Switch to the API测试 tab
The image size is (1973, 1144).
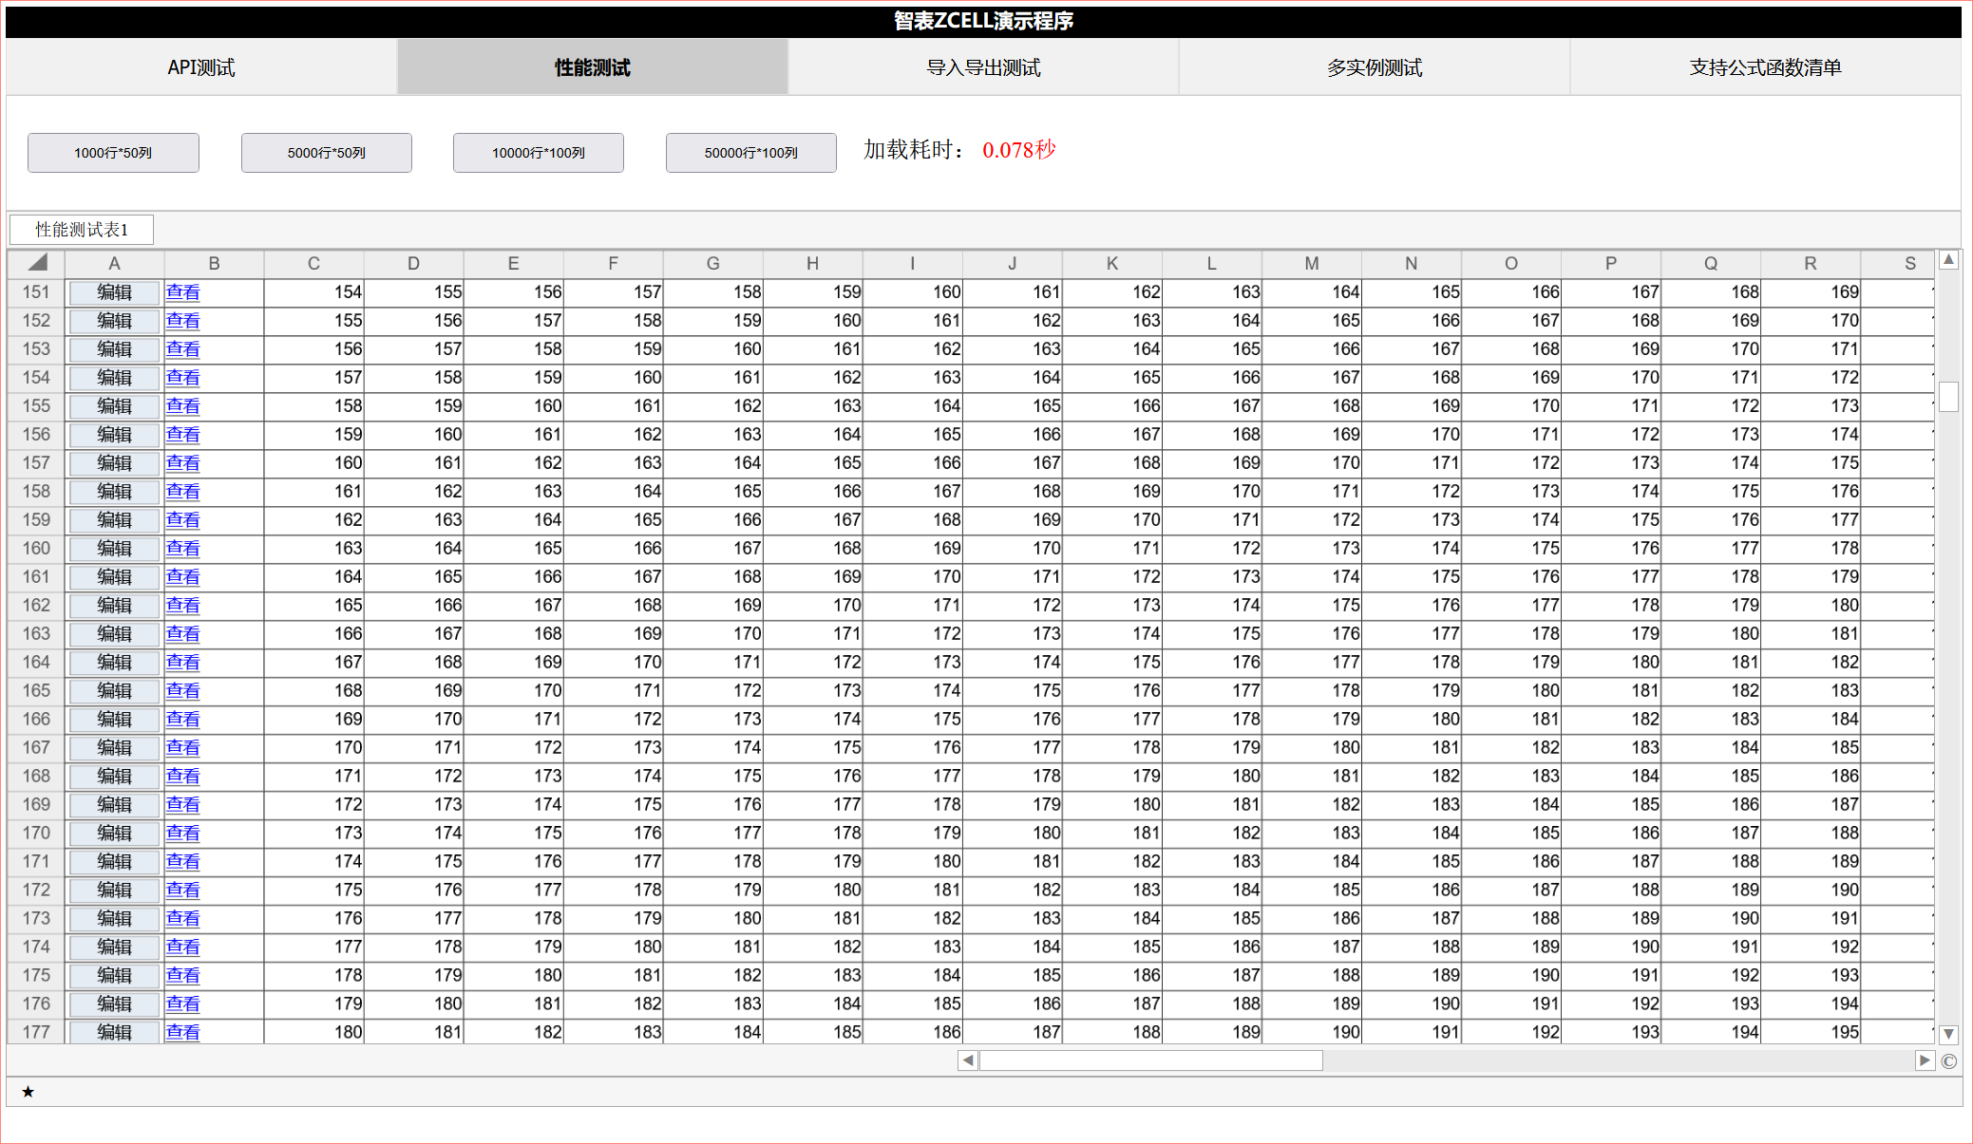tap(201, 67)
